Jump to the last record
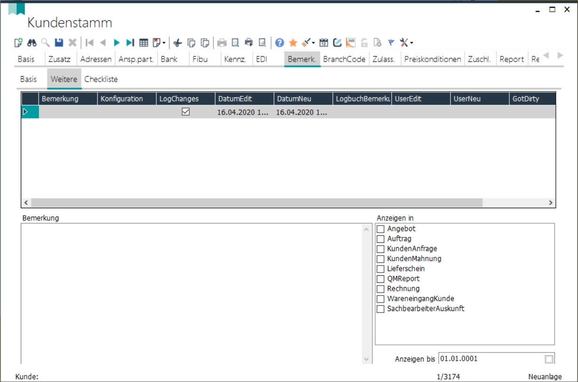578x382 pixels. tap(130, 43)
